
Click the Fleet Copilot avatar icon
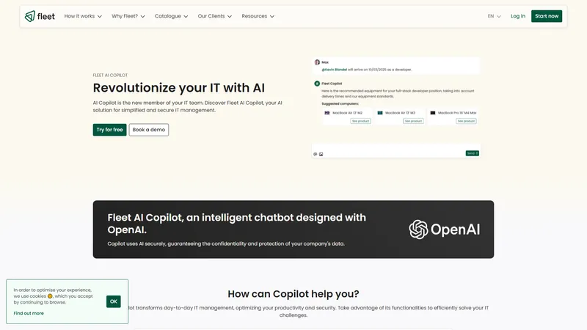pyautogui.click(x=317, y=84)
